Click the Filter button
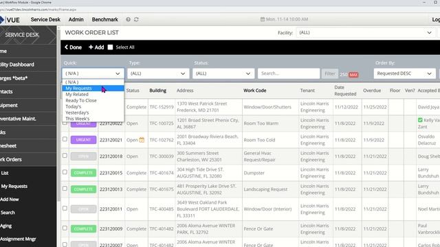Viewport: 440px width, 247px height. pos(330,73)
